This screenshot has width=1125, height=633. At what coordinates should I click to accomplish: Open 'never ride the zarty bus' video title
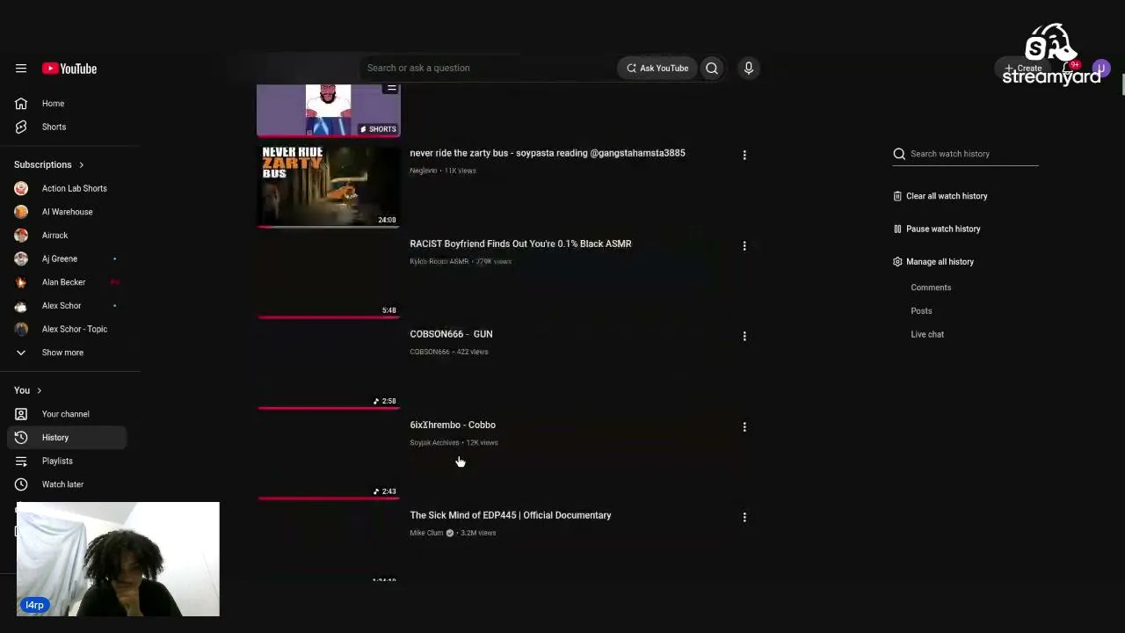pyautogui.click(x=548, y=153)
